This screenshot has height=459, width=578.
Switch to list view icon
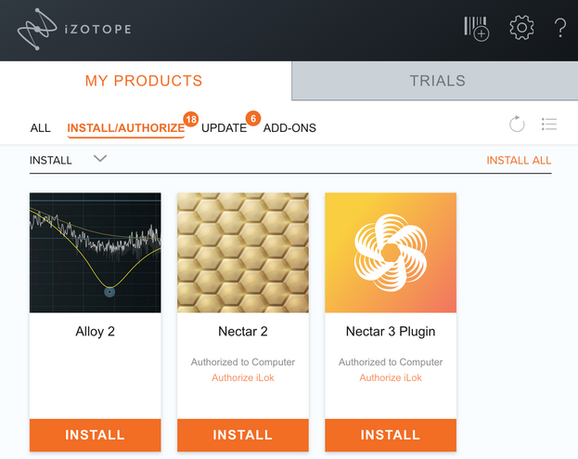(x=549, y=125)
